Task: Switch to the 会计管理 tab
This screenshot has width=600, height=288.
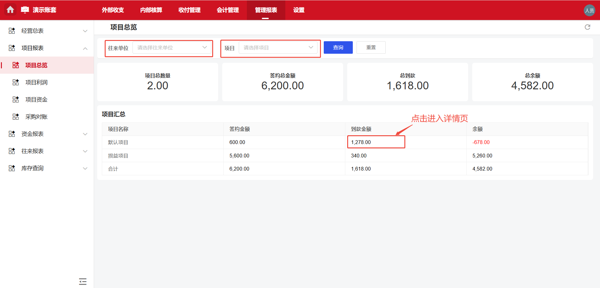Action: 228,10
